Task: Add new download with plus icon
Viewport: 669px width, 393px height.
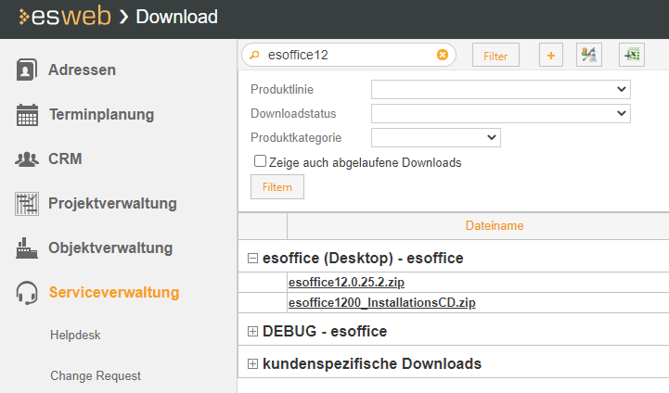Action: click(551, 55)
